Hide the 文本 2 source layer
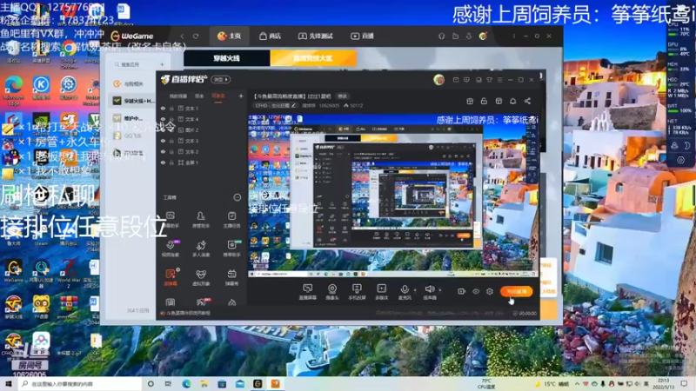The width and height of the screenshot is (696, 391). 163,151
